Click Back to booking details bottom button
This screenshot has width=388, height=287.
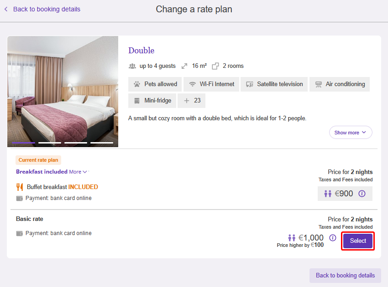click(345, 275)
